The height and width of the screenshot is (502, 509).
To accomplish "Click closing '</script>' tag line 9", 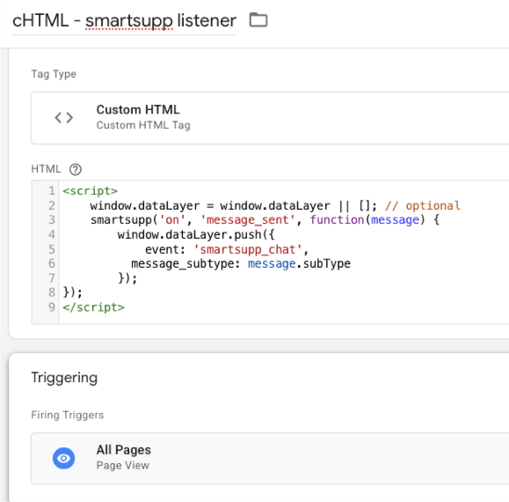I will click(x=93, y=307).
